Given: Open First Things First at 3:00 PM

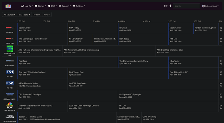Looking at the screenshot, I should [118, 73].
